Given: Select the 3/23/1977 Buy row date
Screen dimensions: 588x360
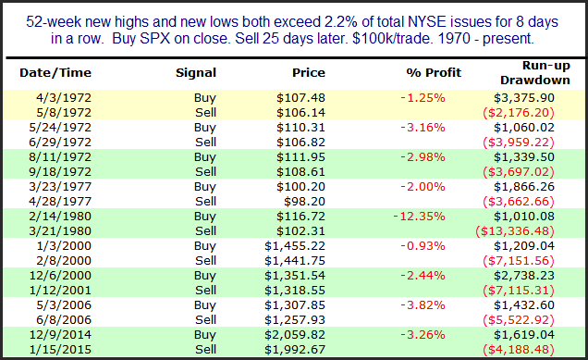Looking at the screenshot, I should click(x=60, y=187).
